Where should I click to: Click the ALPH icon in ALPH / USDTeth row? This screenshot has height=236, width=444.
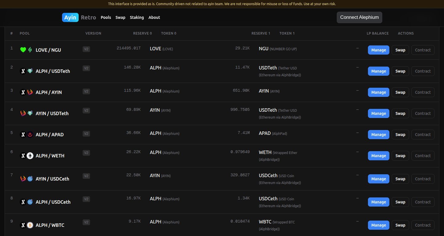(23, 71)
